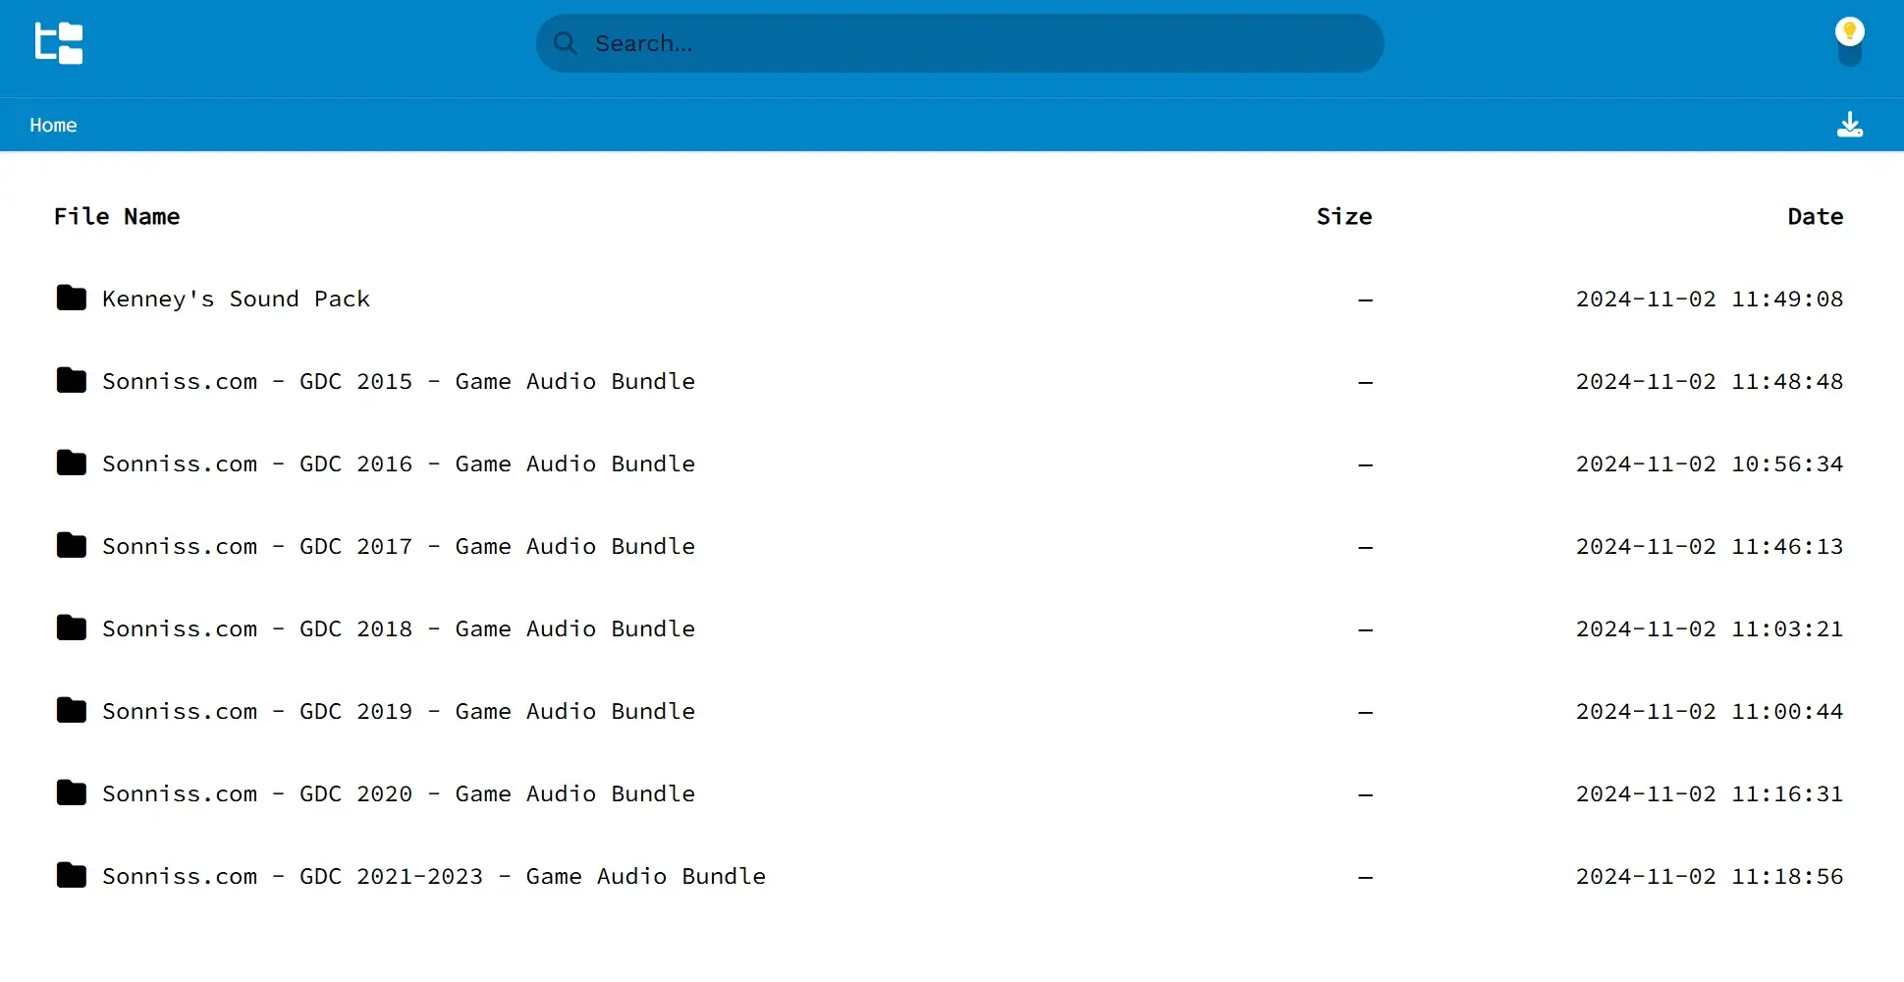Click folder icon beside GDC 2021-2023 bundle

click(72, 875)
